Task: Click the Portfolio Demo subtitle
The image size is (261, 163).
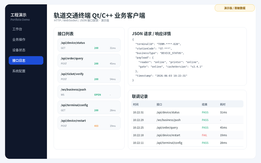Action: point(20,20)
